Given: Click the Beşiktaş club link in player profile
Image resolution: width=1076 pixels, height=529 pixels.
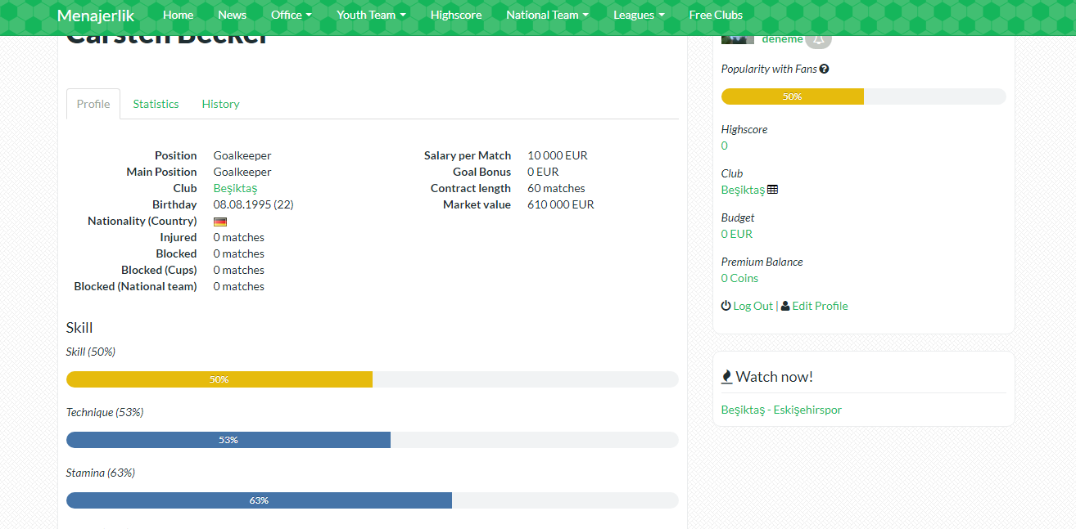Looking at the screenshot, I should pyautogui.click(x=235, y=188).
